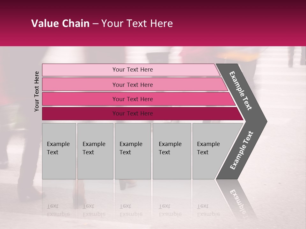Select the fourth gray Example Text box

point(172,151)
